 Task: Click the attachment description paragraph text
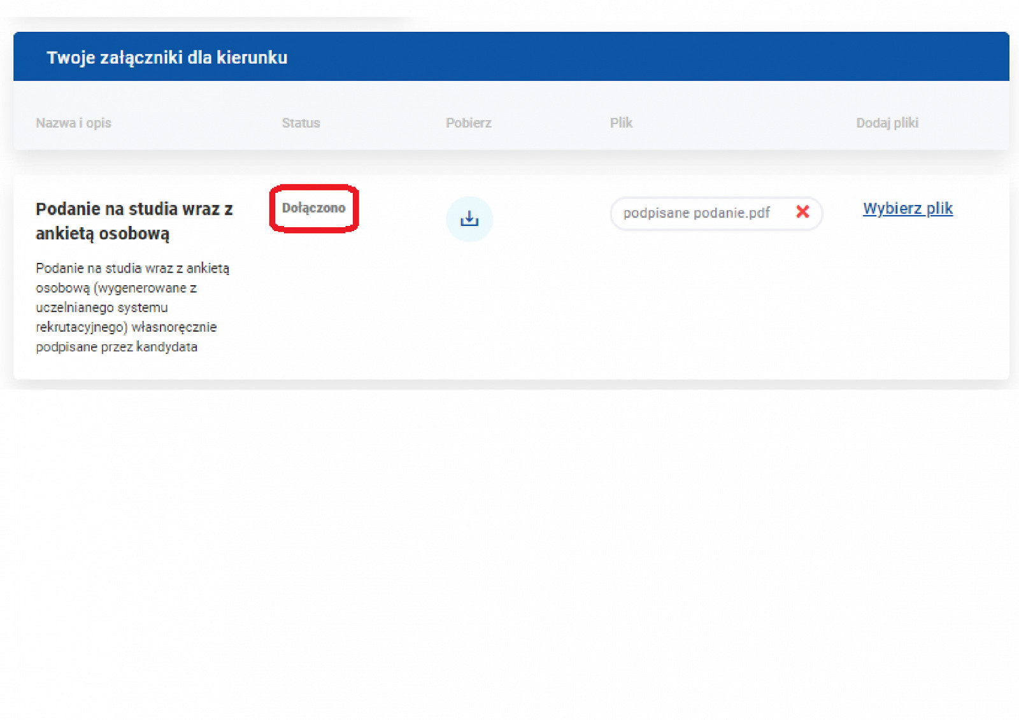(x=132, y=307)
